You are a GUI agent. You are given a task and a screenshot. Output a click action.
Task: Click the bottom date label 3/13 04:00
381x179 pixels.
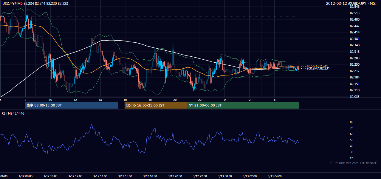coord(275,176)
